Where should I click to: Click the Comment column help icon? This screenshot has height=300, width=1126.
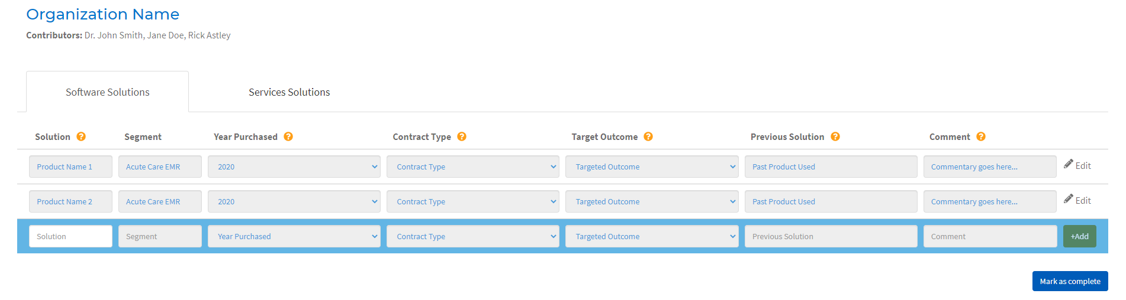point(981,136)
